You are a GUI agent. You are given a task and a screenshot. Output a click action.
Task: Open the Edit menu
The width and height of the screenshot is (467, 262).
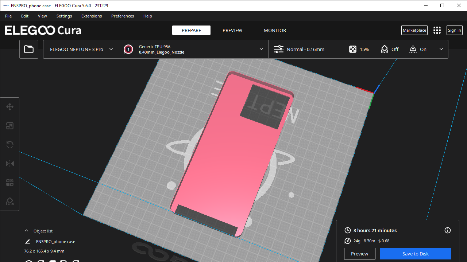pyautogui.click(x=25, y=16)
